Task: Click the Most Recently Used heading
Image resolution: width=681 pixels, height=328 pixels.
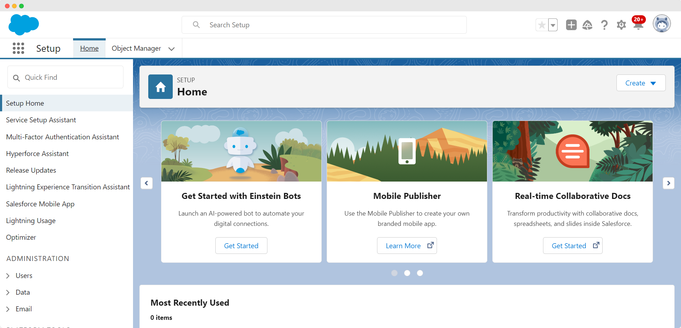Action: pos(190,302)
